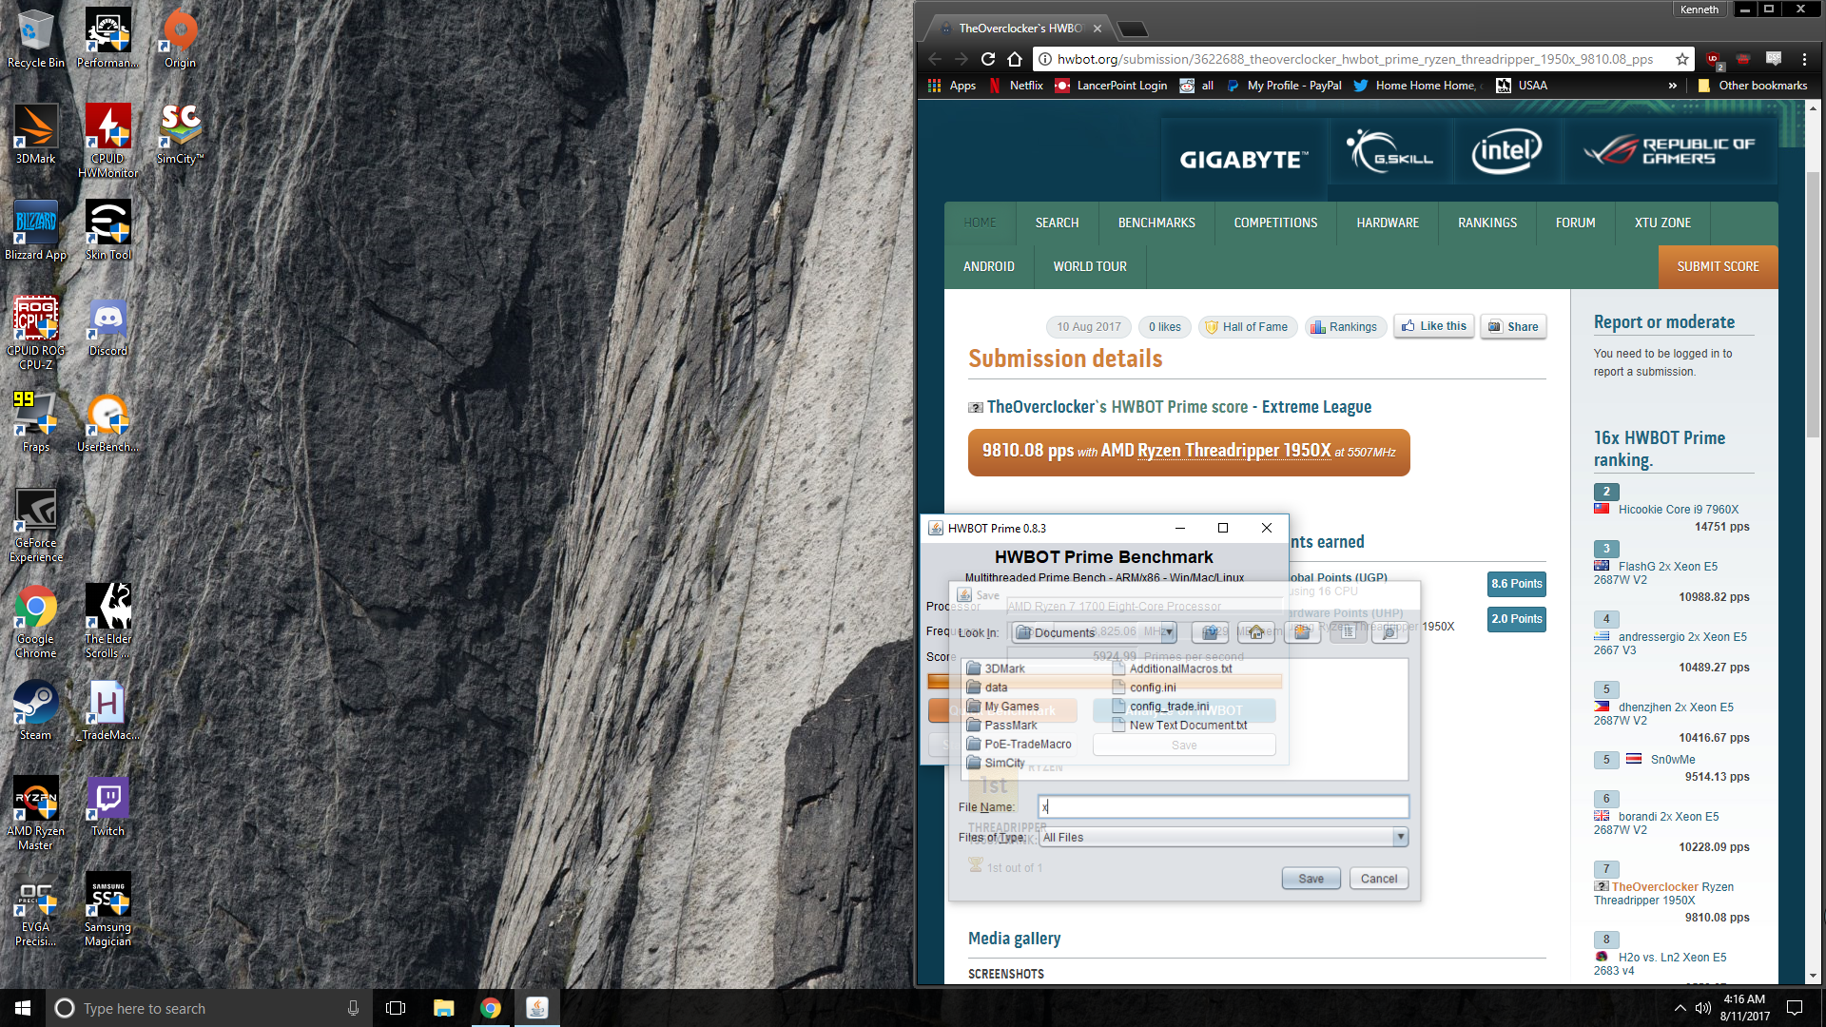Screen dimensions: 1826x1027
Task: Click Save button in the Save dialog
Action: coord(1311,879)
